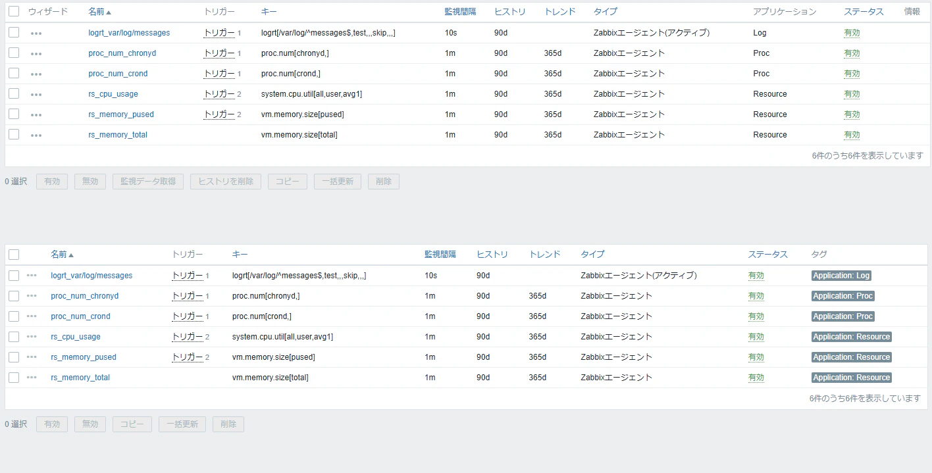932x473 pixels.
Task: Click ヒストリを削除 button
Action: 226,182
